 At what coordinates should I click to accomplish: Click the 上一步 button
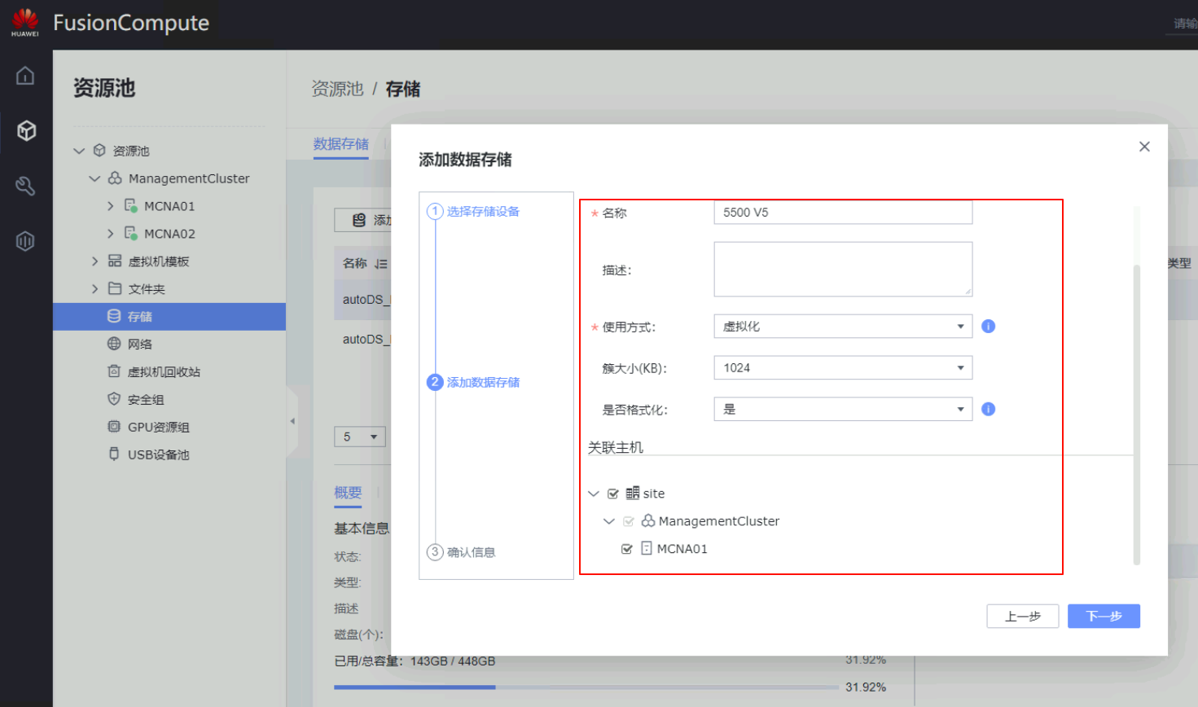(1022, 616)
